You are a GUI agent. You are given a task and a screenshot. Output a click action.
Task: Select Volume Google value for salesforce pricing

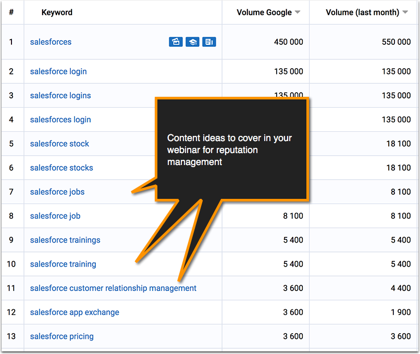(x=293, y=336)
